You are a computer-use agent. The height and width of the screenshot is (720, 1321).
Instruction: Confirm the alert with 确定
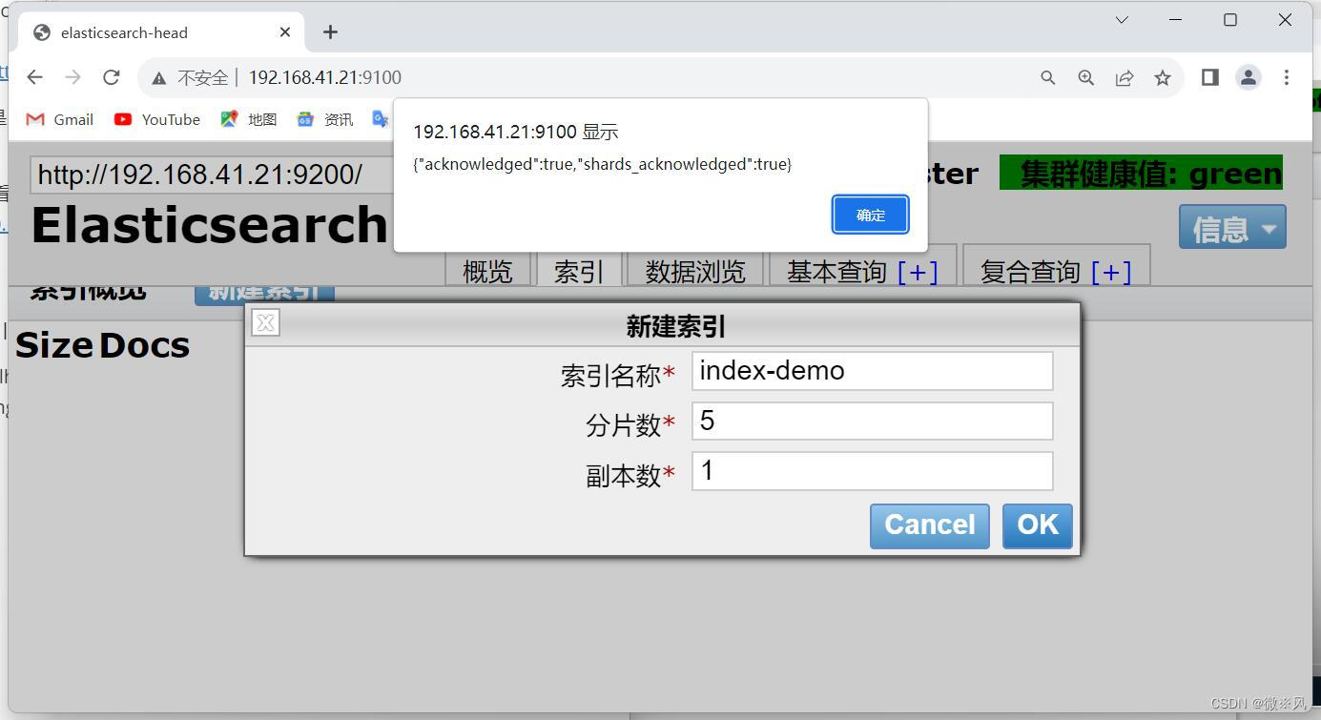coord(871,215)
